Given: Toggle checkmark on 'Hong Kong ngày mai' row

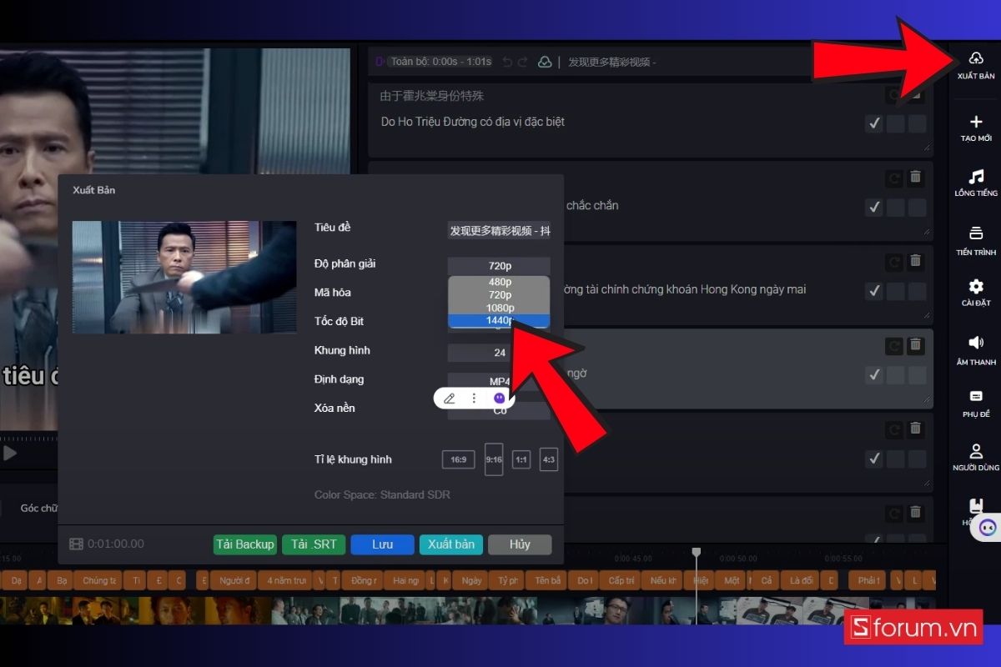Looking at the screenshot, I should point(874,291).
